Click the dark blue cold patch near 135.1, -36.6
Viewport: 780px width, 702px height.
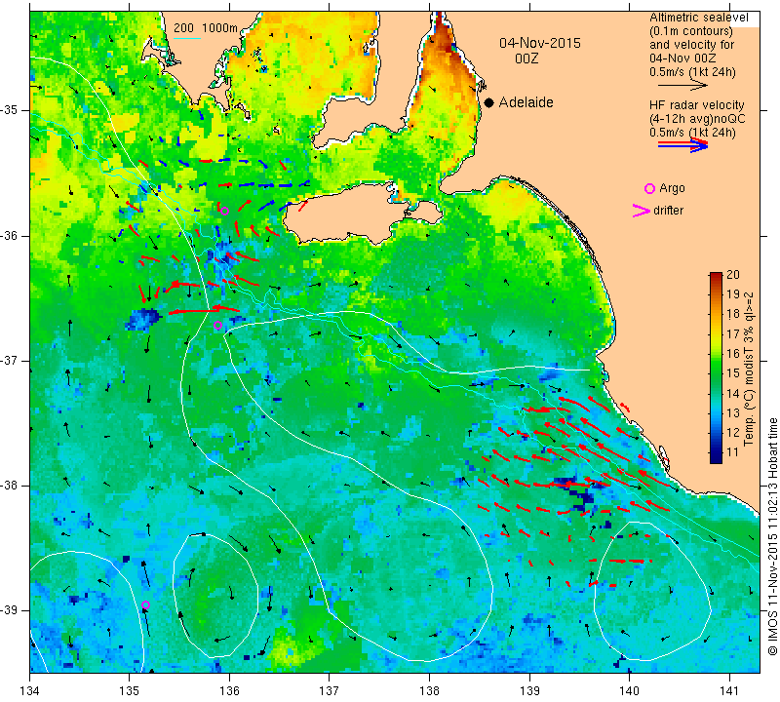(143, 319)
